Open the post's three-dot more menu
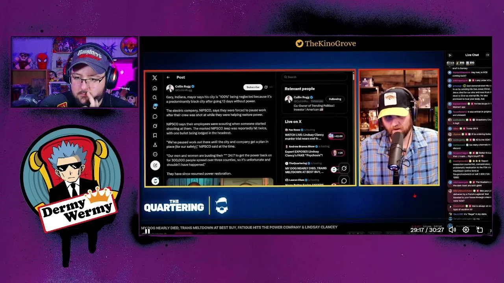This screenshot has width=504, height=283. [x=271, y=87]
